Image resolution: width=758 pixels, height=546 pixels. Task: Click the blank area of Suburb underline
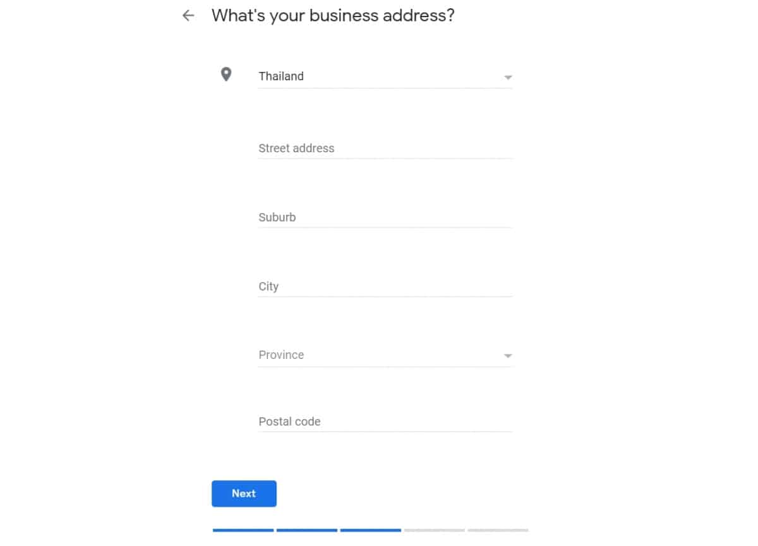click(x=404, y=217)
